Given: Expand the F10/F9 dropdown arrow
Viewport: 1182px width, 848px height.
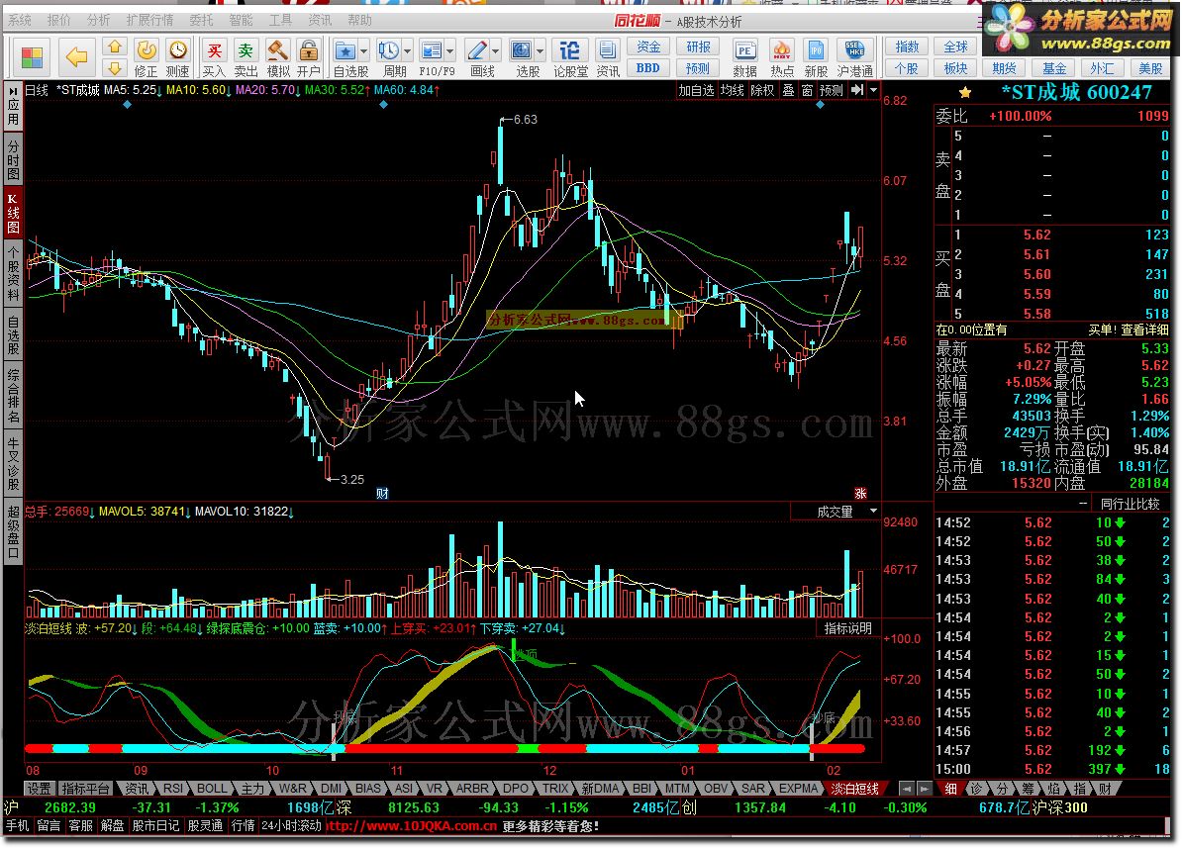Looking at the screenshot, I should pos(450,51).
